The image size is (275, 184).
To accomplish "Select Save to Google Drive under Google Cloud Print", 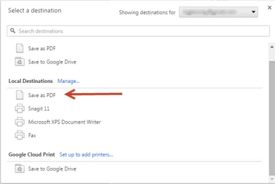I will (x=52, y=169).
